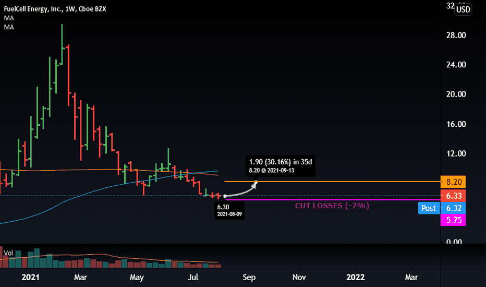This screenshot has height=287, width=486.
Task: Click the May label on time axis
Action: 137,277
